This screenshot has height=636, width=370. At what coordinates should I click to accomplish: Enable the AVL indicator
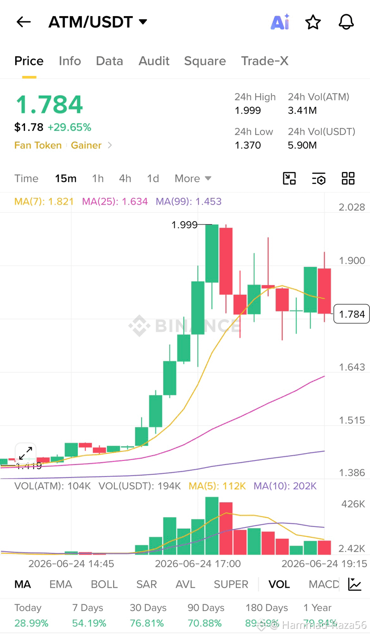click(x=185, y=584)
